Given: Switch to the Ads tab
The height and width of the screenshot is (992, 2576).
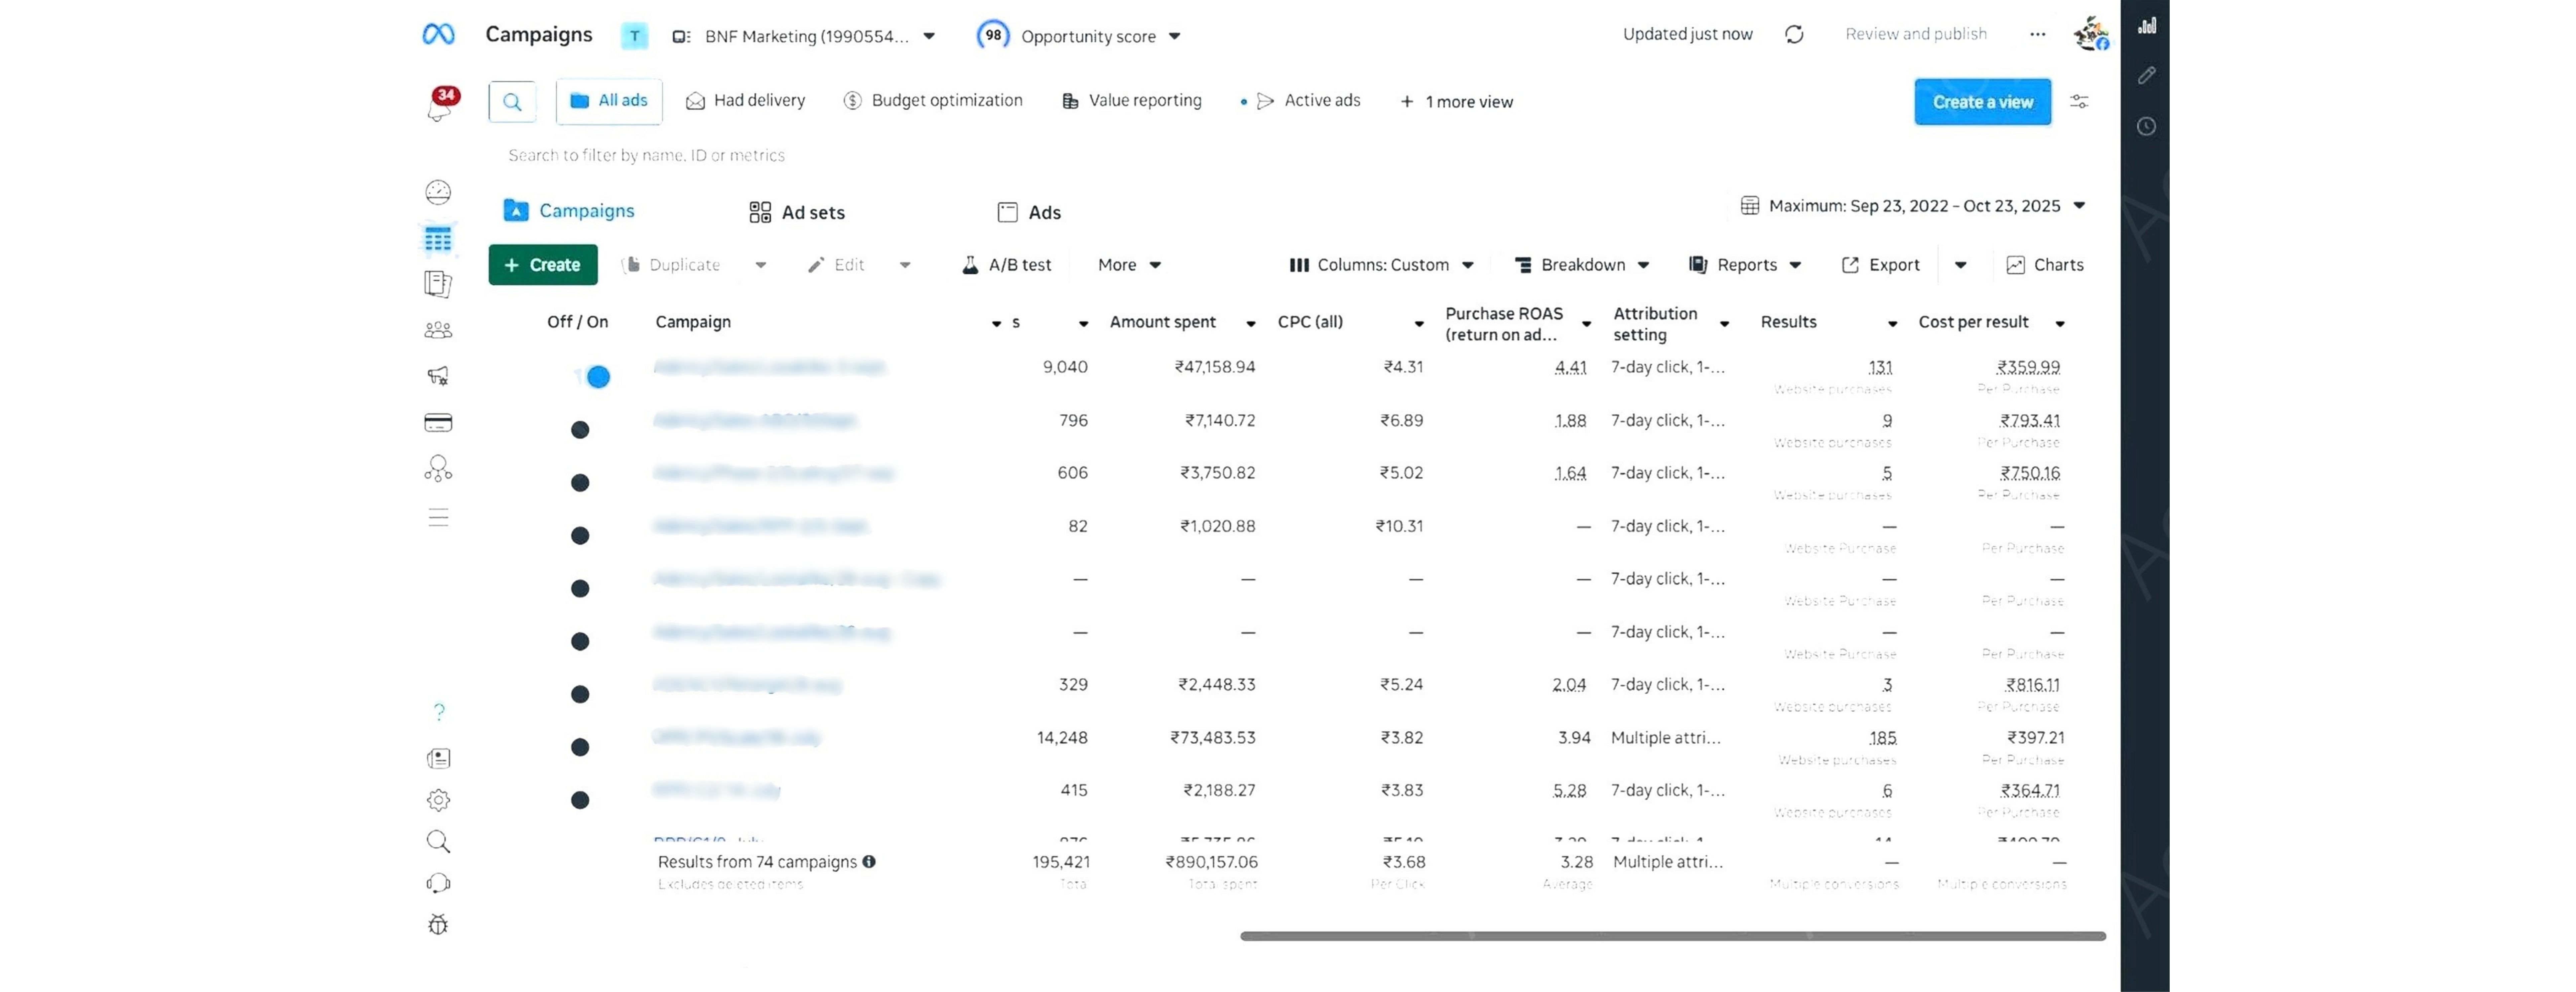Looking at the screenshot, I should pos(1029,212).
